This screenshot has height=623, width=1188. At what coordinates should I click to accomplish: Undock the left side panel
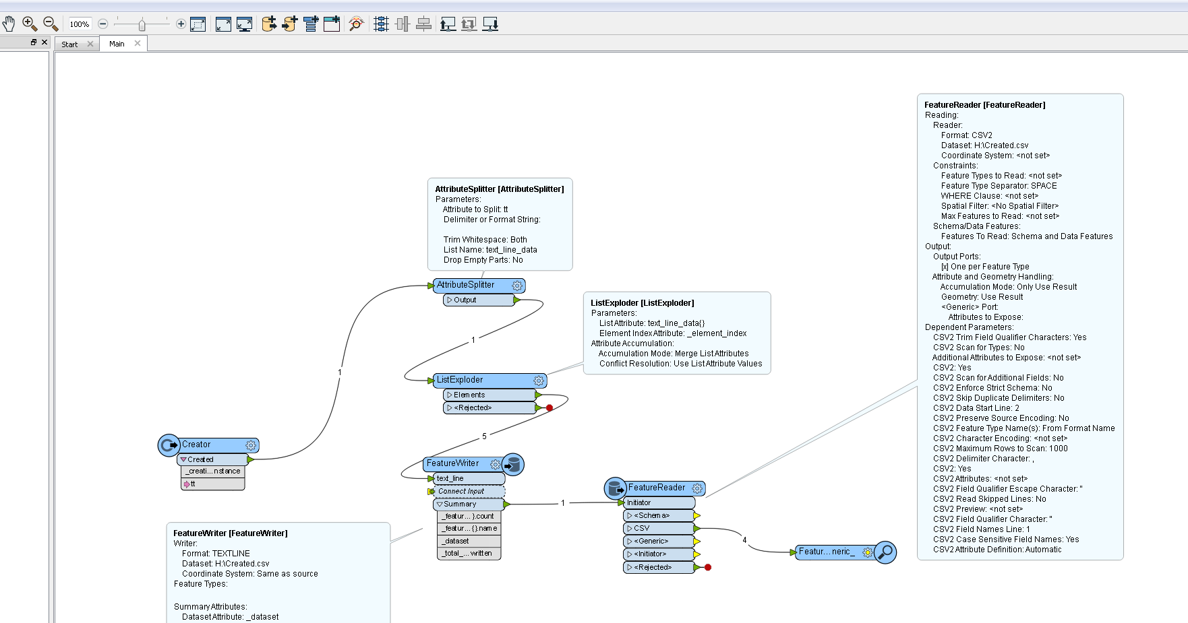[34, 42]
